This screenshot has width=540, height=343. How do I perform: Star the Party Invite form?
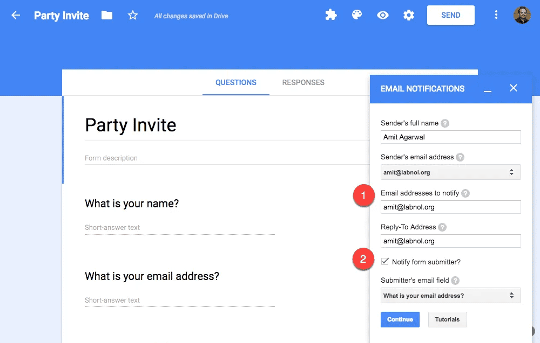133,15
